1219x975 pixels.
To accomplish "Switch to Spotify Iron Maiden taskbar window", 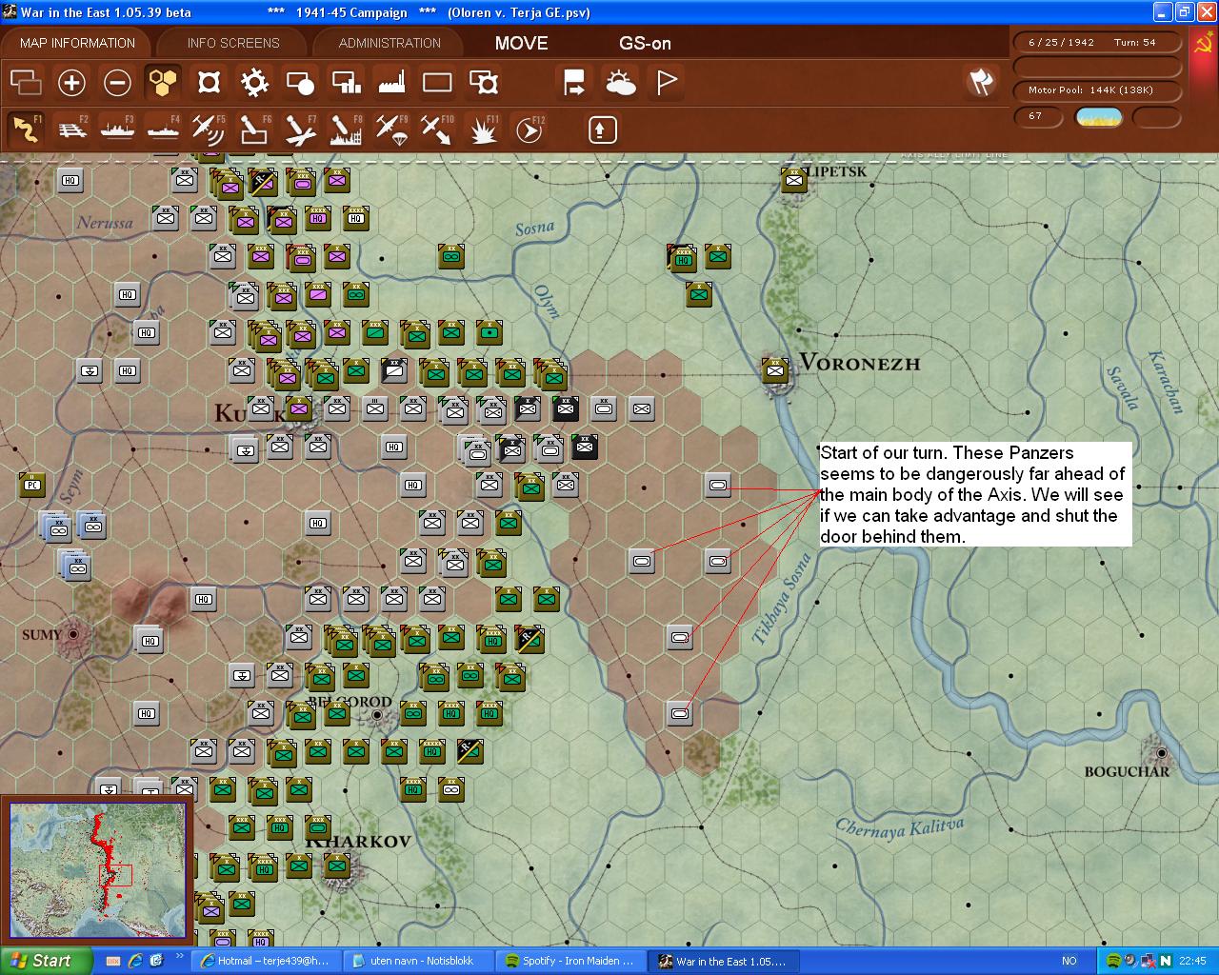I will coord(570,962).
